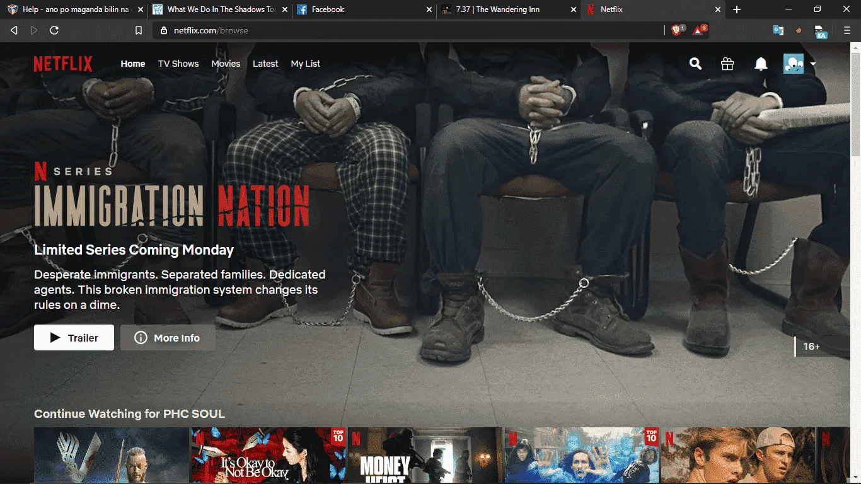The height and width of the screenshot is (484, 861).
Task: Click the profile avatar picture
Action: [794, 64]
